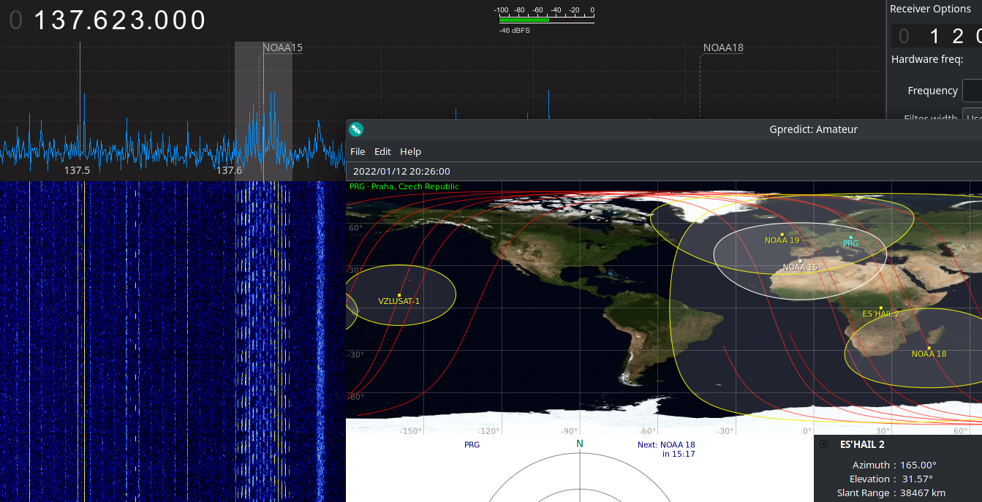982x502 pixels.
Task: Click the receiver offset digit 1 display
Action: click(933, 36)
